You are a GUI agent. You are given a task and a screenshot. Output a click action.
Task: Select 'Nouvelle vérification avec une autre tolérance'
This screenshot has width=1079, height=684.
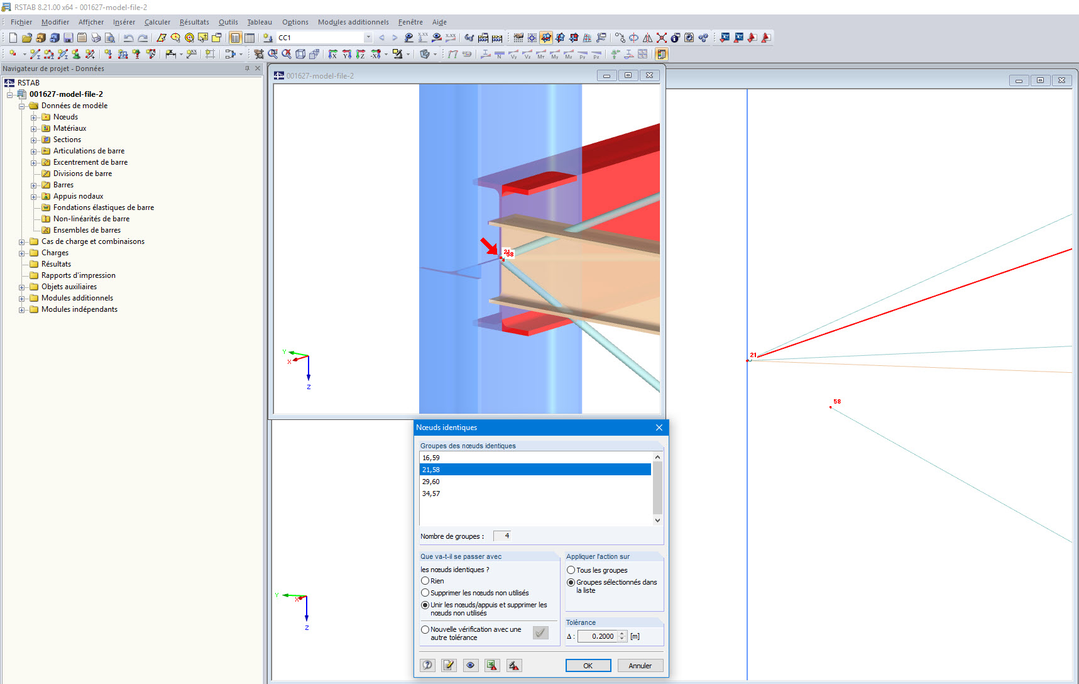(425, 629)
